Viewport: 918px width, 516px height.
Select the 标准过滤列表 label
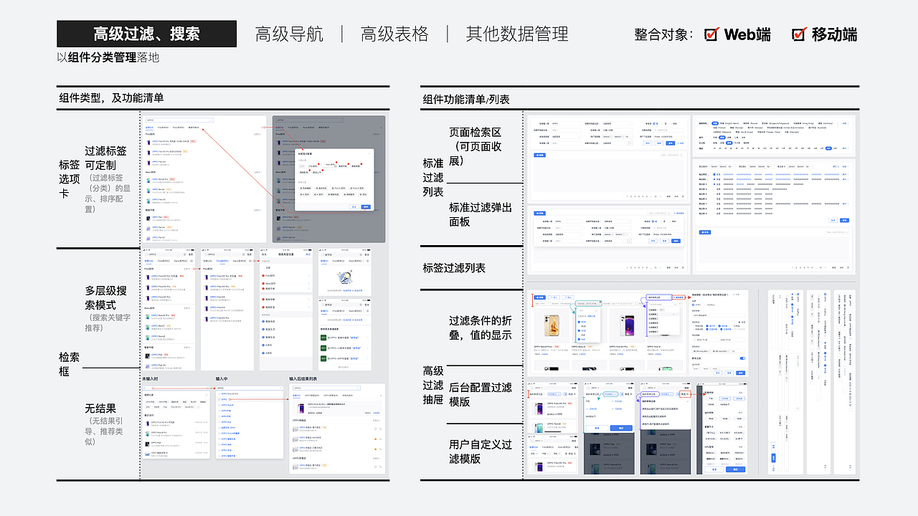(433, 178)
